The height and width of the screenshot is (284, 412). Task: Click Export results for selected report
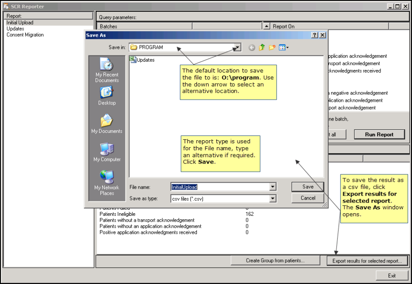[367, 261]
